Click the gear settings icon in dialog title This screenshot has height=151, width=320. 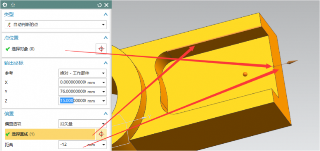point(4,5)
